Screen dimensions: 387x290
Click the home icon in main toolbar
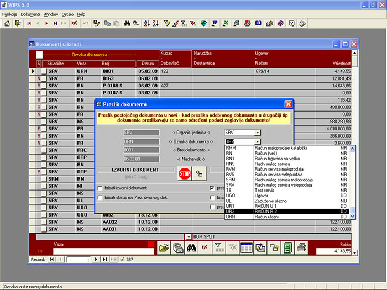pyautogui.click(x=7, y=23)
